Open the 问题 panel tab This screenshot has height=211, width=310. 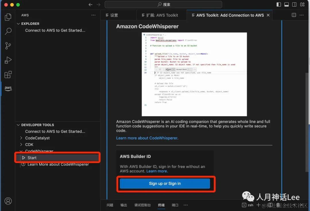[110, 205]
